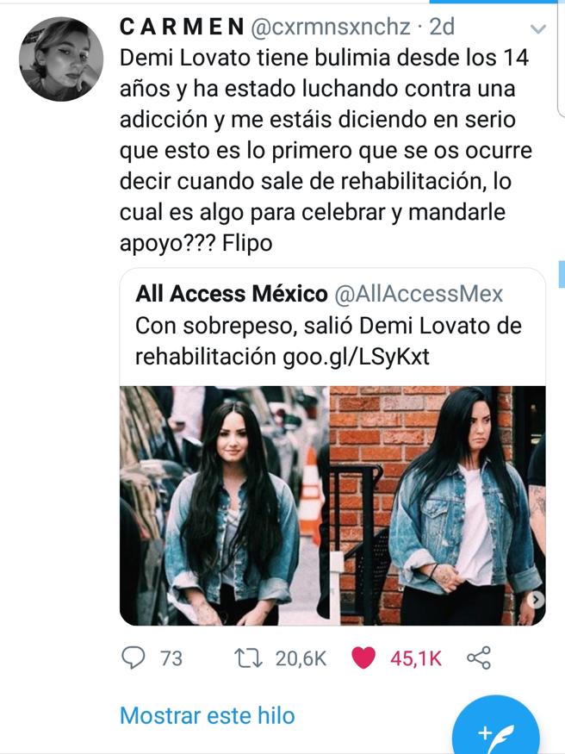Tap next-image arrow on the right photo

point(537,599)
